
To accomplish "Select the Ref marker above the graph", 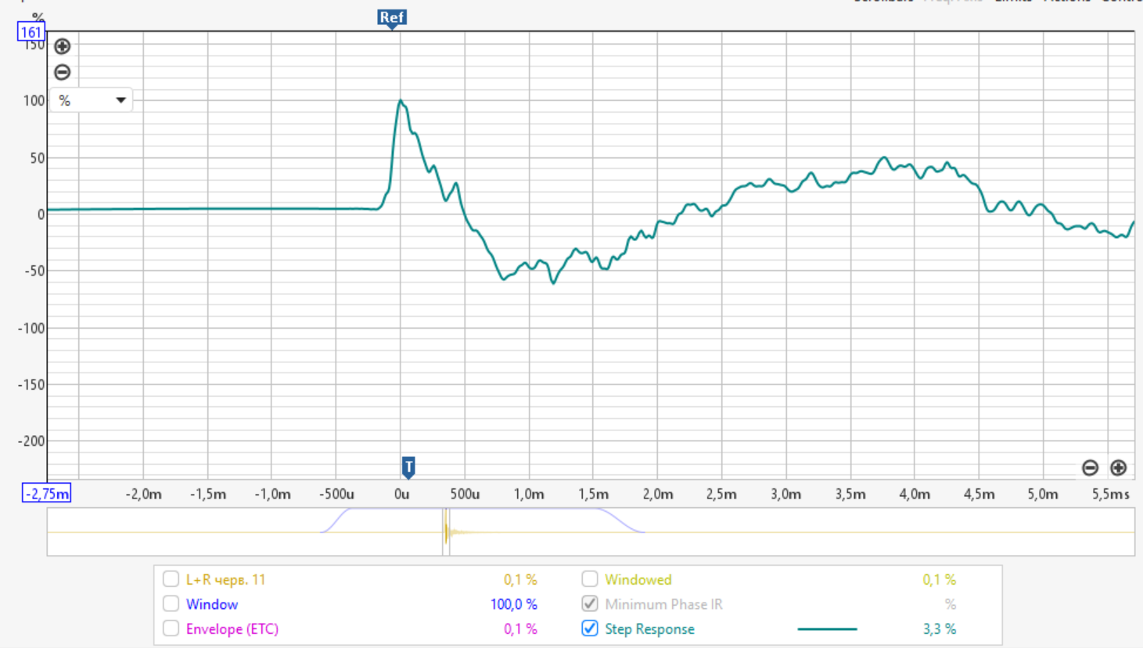I will [391, 18].
